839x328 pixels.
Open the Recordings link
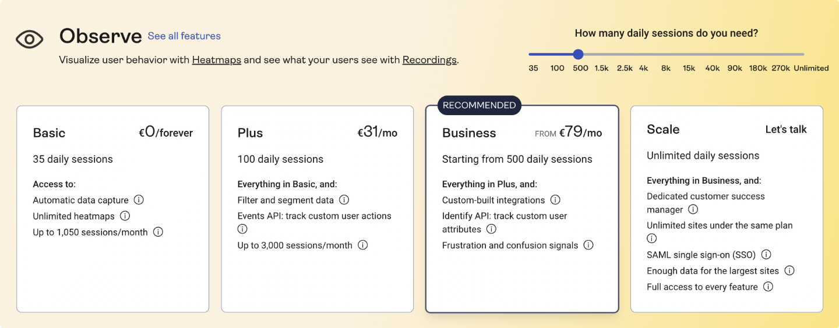[429, 60]
